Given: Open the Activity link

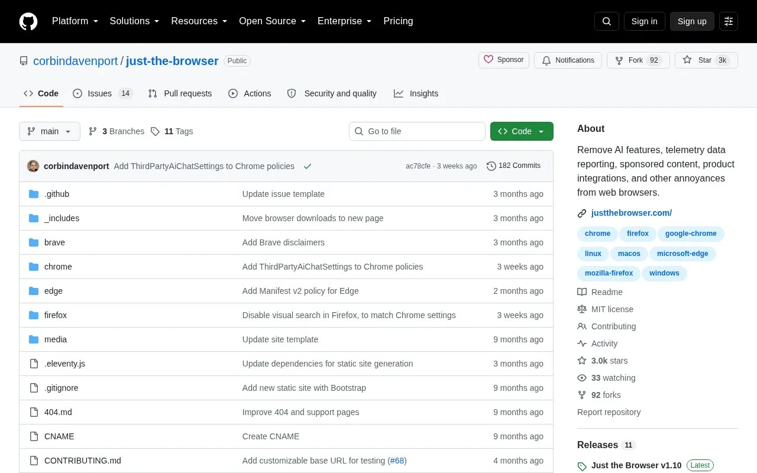Looking at the screenshot, I should pos(597,344).
